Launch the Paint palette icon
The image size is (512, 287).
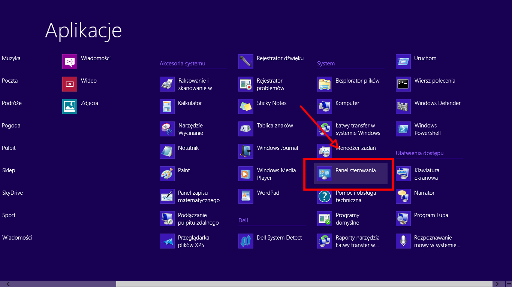pos(167,174)
